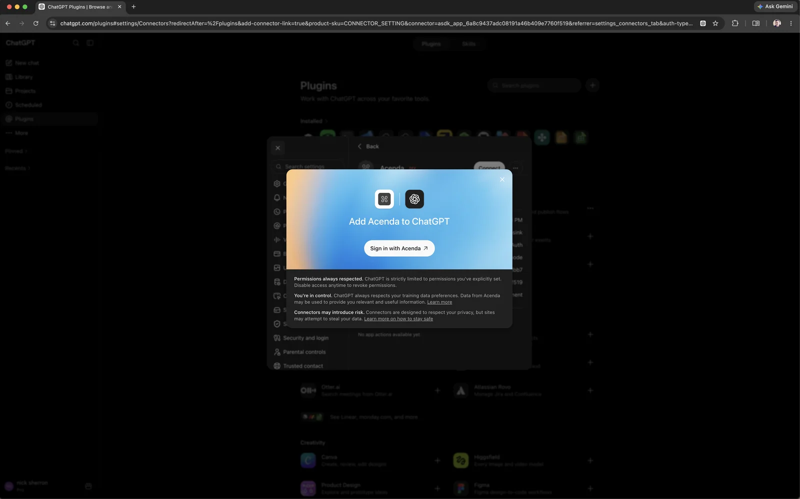Image resolution: width=800 pixels, height=499 pixels.
Task: Go Back in the settings panel
Action: [368, 146]
